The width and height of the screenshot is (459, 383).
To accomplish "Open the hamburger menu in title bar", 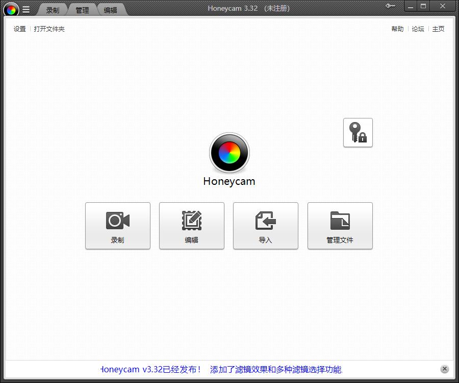I will [x=26, y=10].
